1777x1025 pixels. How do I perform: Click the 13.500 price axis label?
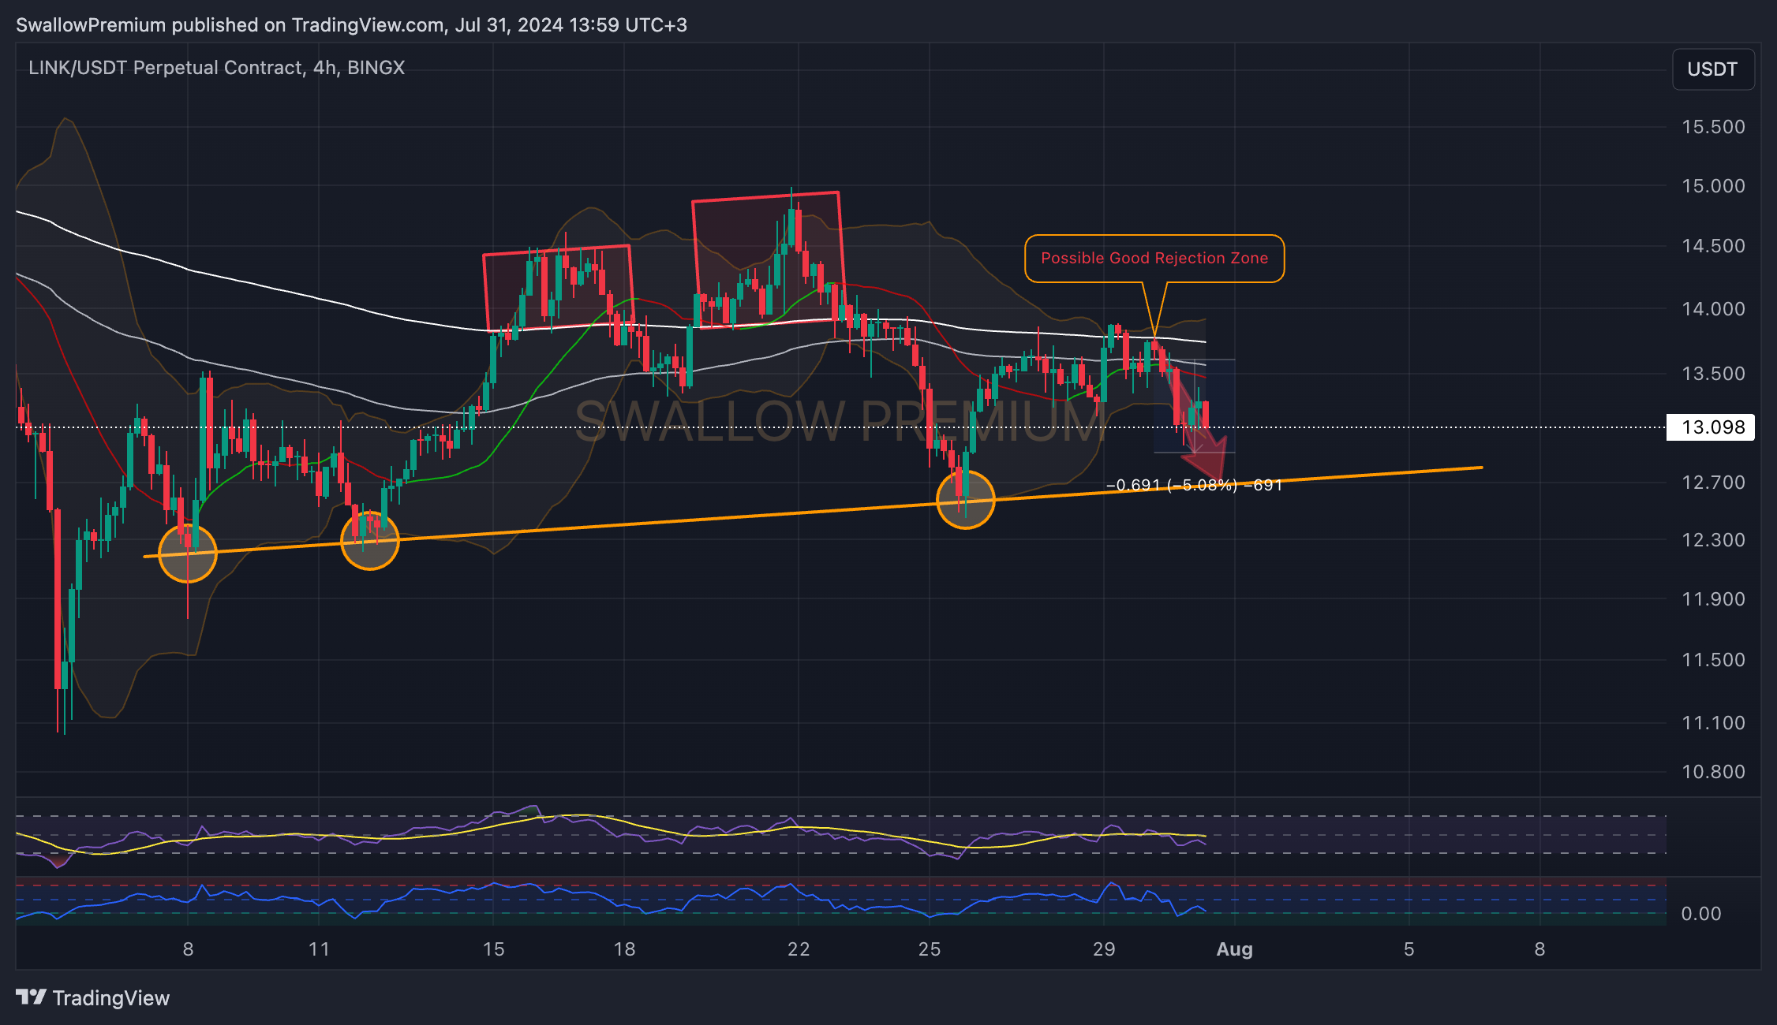[x=1713, y=374]
